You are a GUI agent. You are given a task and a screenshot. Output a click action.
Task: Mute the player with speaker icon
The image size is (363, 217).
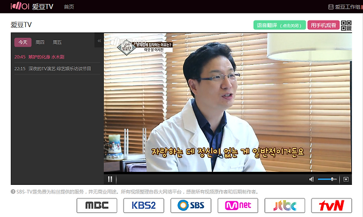(x=312, y=179)
